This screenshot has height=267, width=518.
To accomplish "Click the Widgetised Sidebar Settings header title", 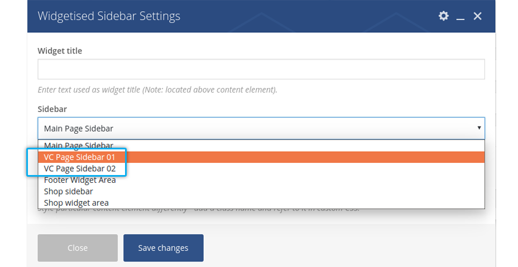I will [x=109, y=16].
